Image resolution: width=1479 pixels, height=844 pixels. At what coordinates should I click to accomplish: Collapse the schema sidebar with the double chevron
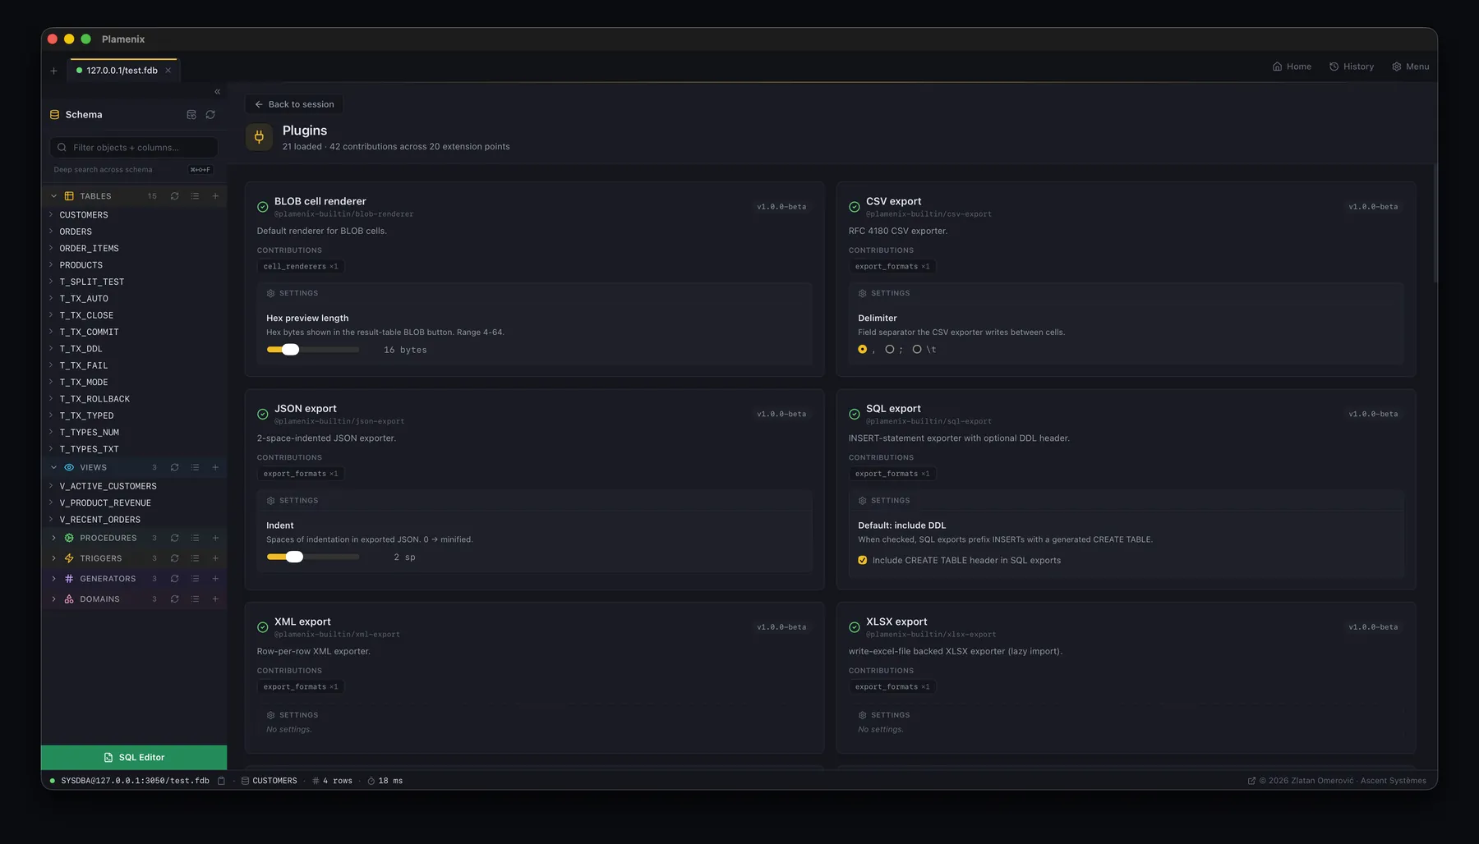217,92
